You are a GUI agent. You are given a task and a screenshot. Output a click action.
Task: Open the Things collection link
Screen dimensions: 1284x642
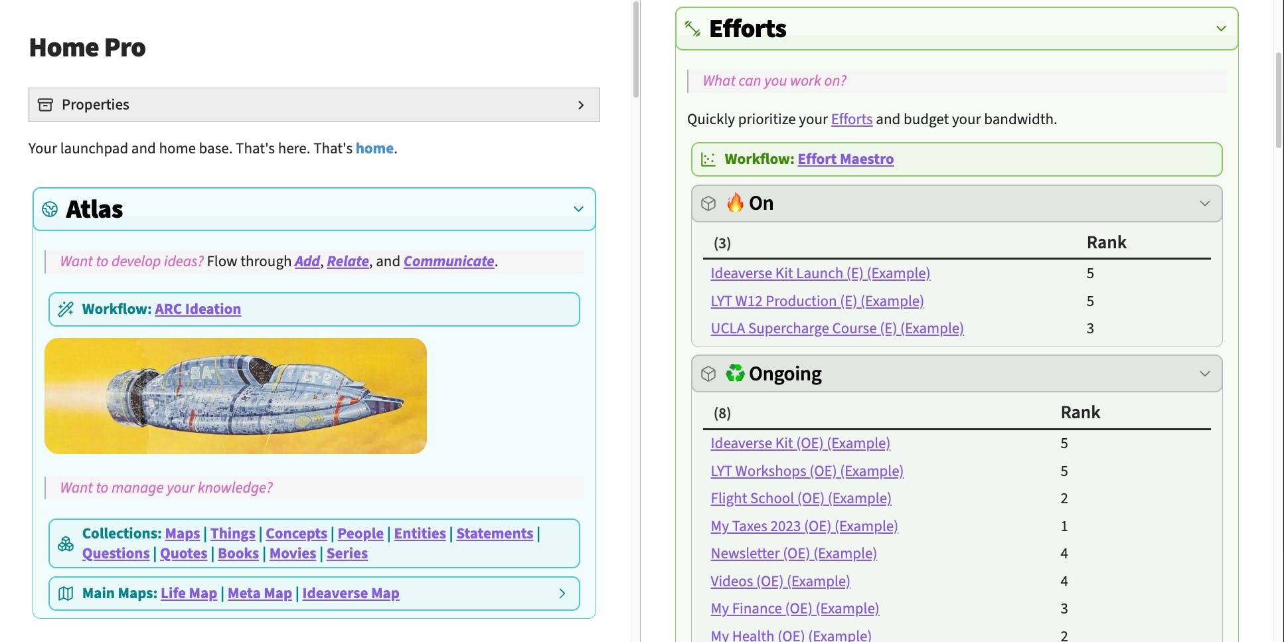(x=233, y=534)
